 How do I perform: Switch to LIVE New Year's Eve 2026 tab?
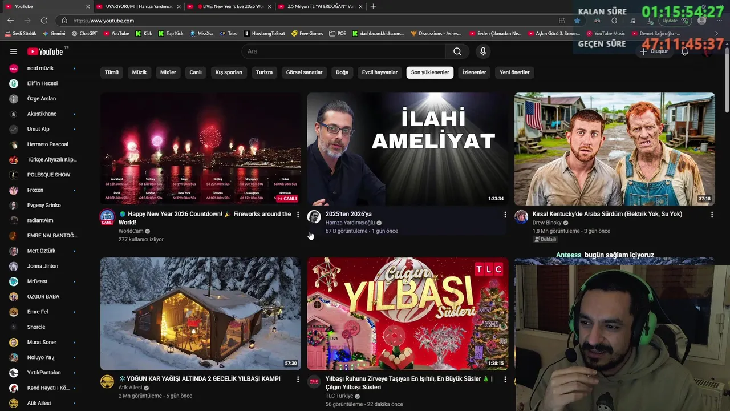coord(229,6)
